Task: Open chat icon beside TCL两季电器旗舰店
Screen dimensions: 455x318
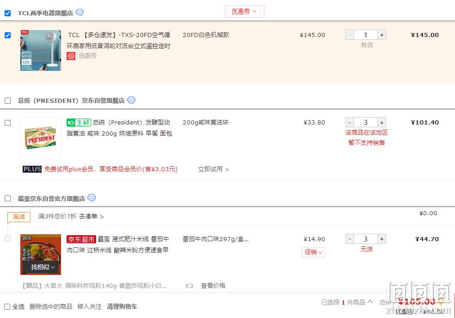Action: (x=80, y=12)
